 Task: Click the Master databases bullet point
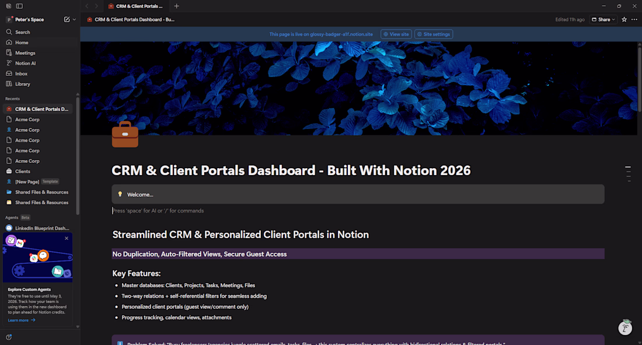188,285
